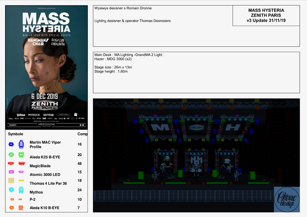Select the 'Aleda K25 B-EYE' legend label

coord(45,157)
